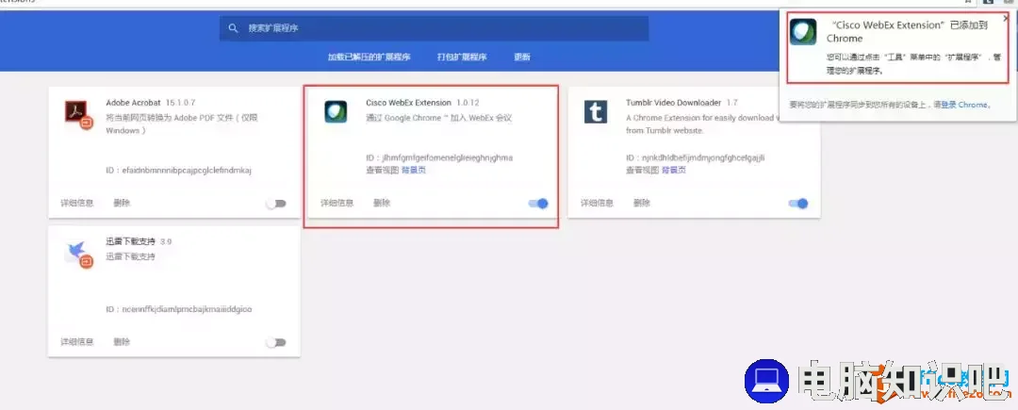
Task: Click 打包扩展程序 button
Action: click(462, 57)
